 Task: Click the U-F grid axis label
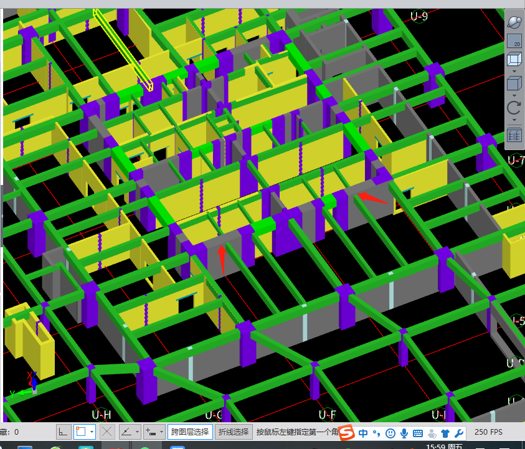click(327, 415)
